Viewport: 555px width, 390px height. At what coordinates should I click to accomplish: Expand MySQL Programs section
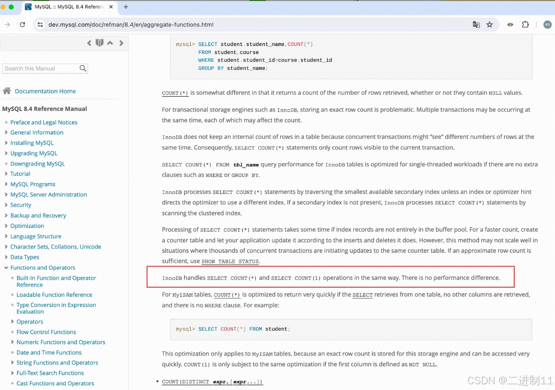pos(6,184)
